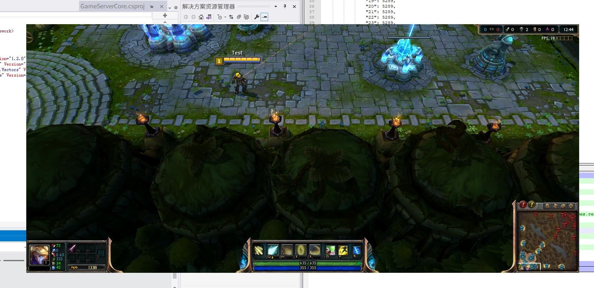Click the yellow alert ping button
594x288 pixels.
(532, 205)
